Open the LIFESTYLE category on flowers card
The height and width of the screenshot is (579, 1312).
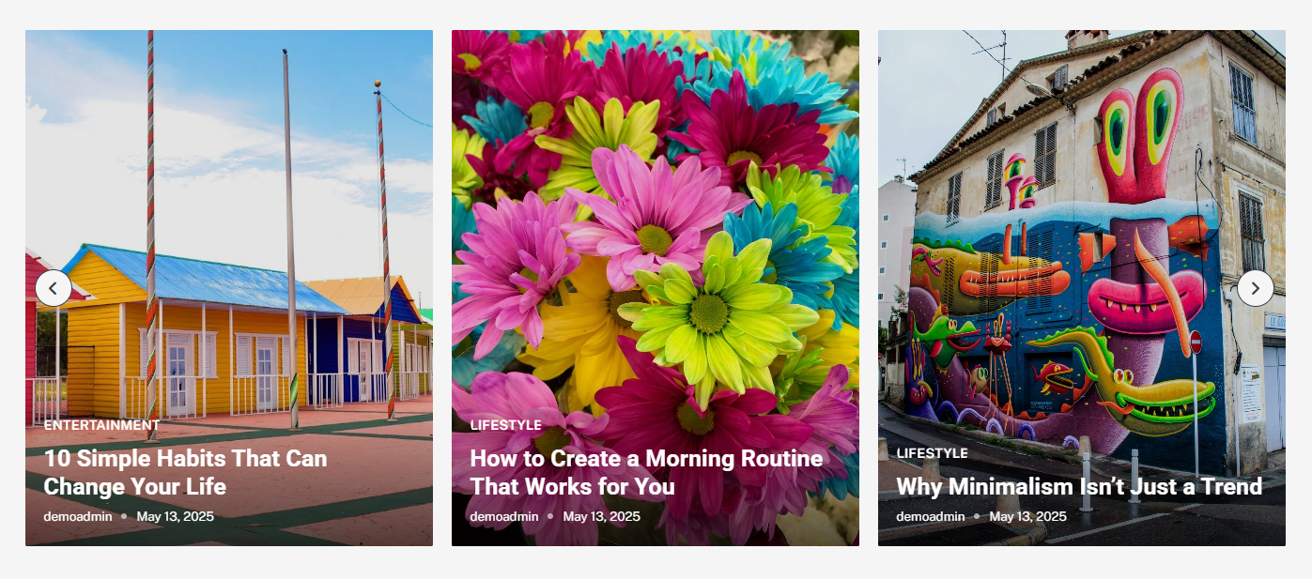(505, 425)
